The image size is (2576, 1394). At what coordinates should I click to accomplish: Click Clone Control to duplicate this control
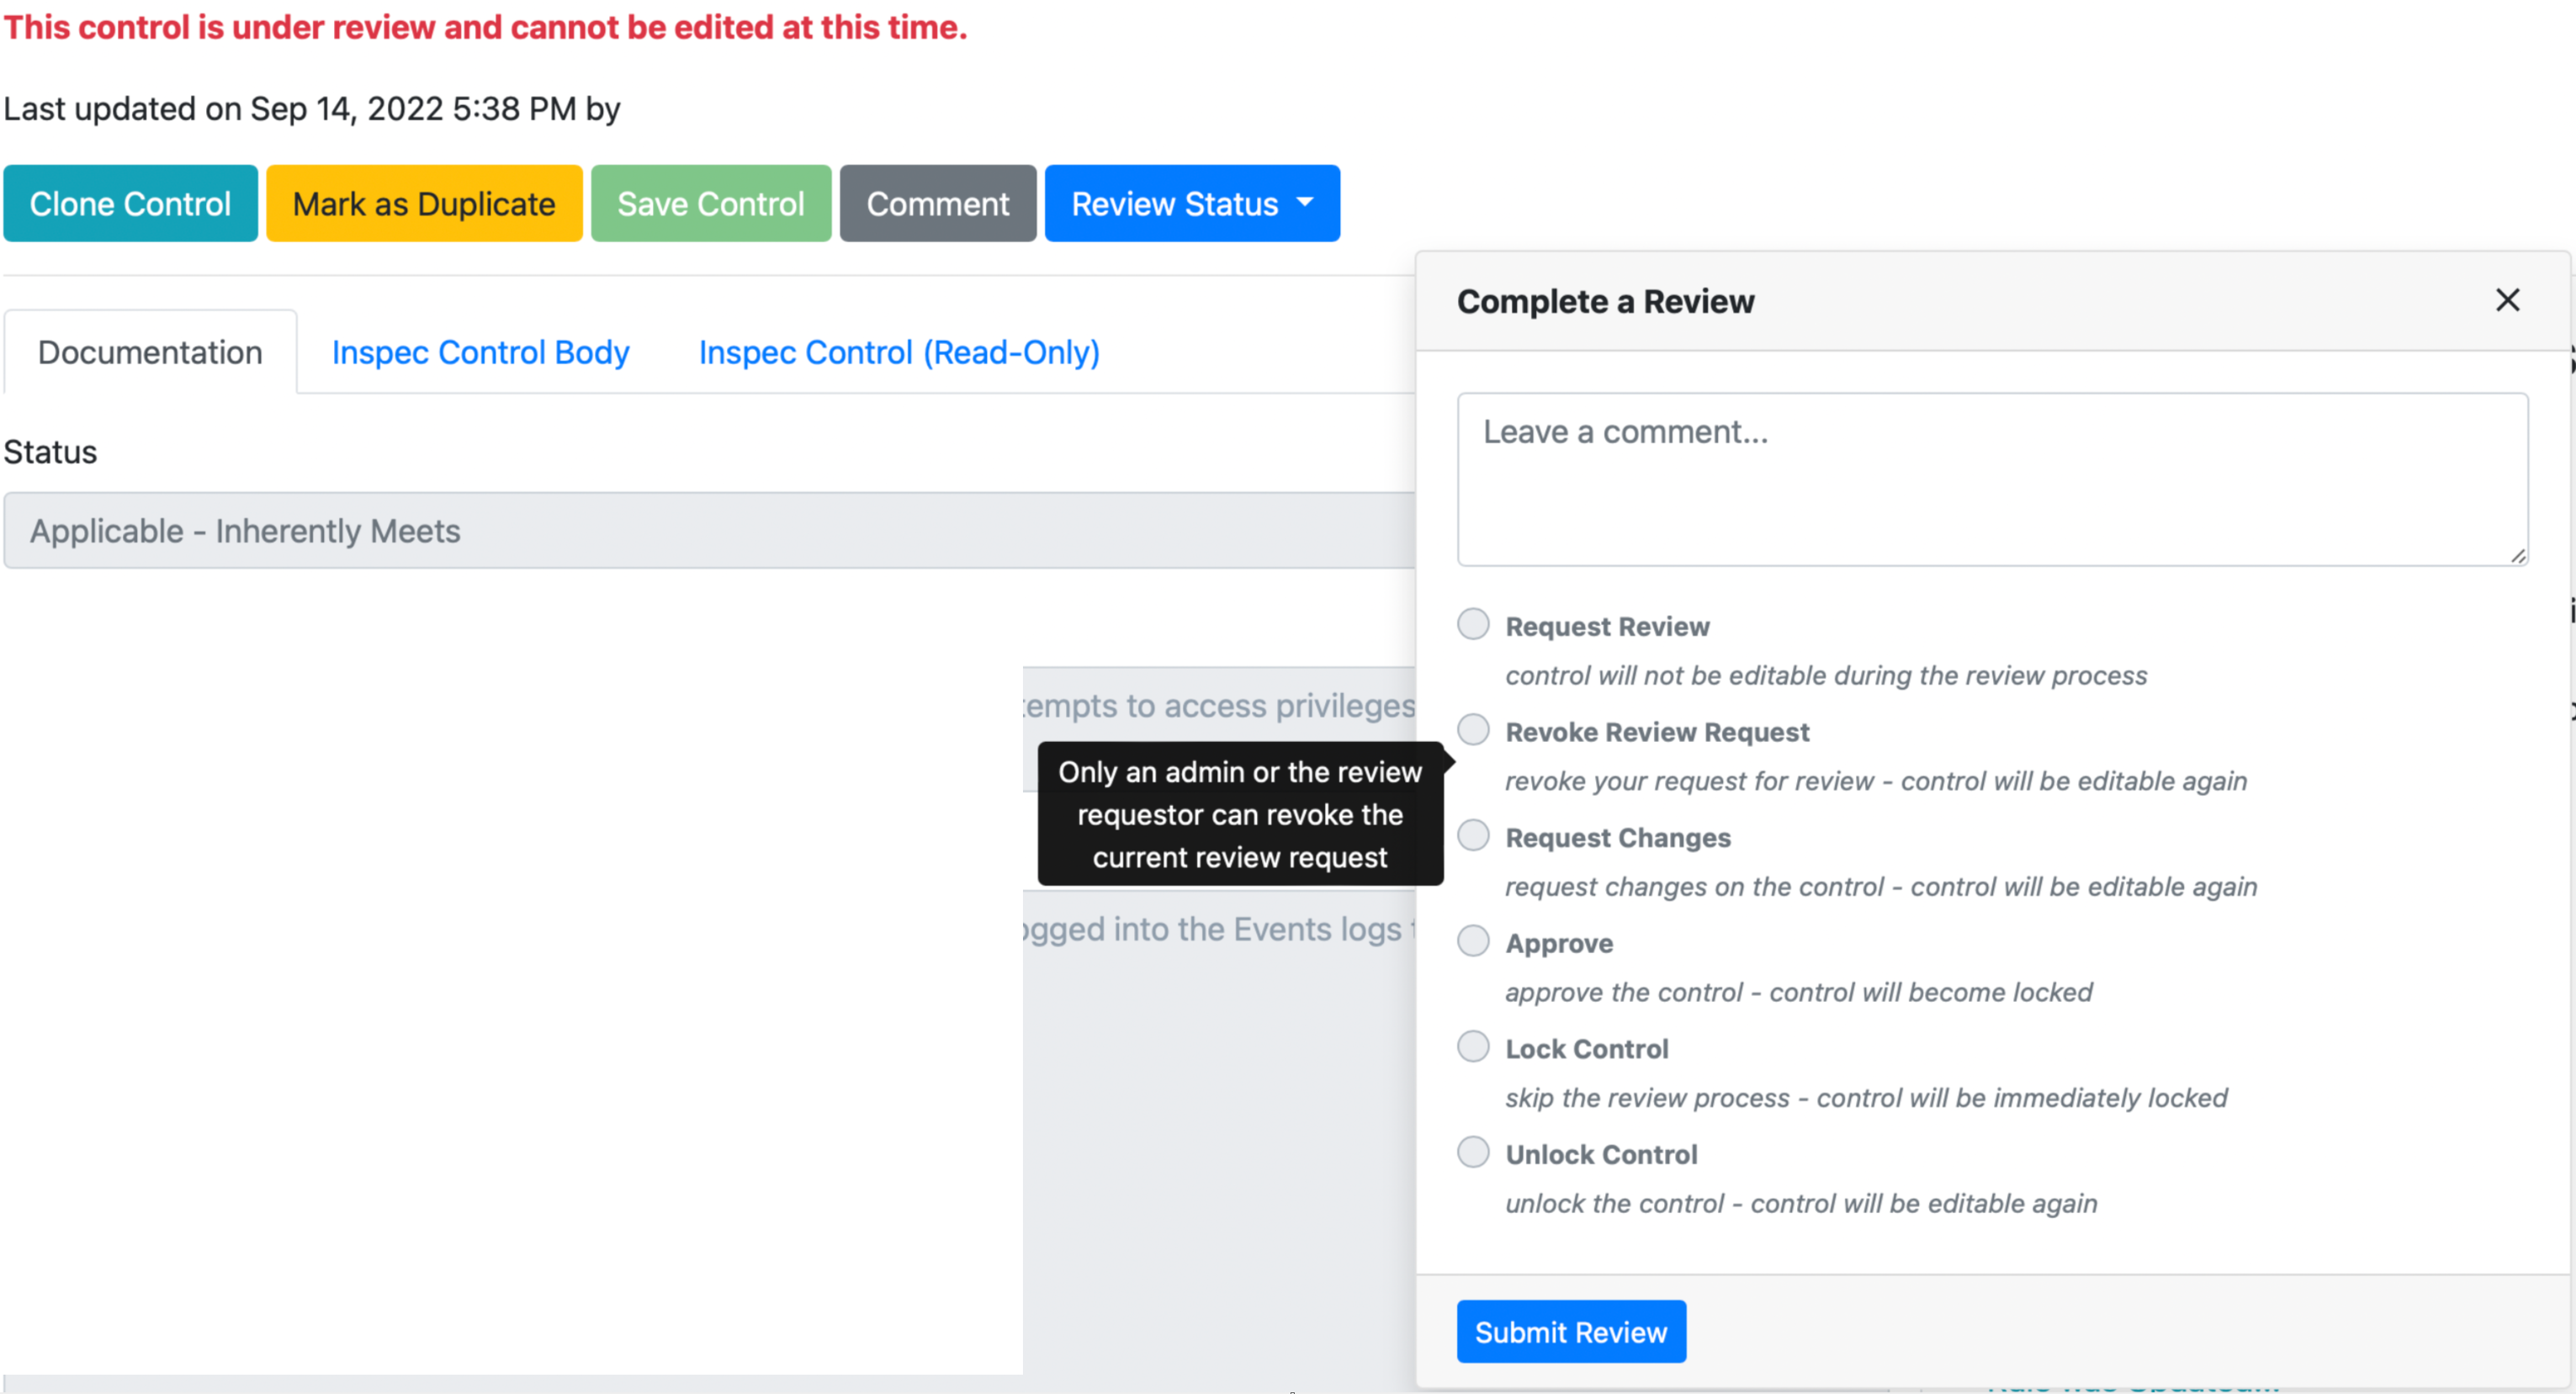click(x=130, y=203)
